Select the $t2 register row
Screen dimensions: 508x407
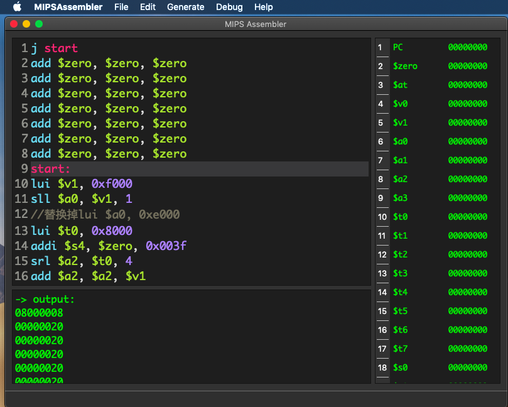(x=438, y=254)
